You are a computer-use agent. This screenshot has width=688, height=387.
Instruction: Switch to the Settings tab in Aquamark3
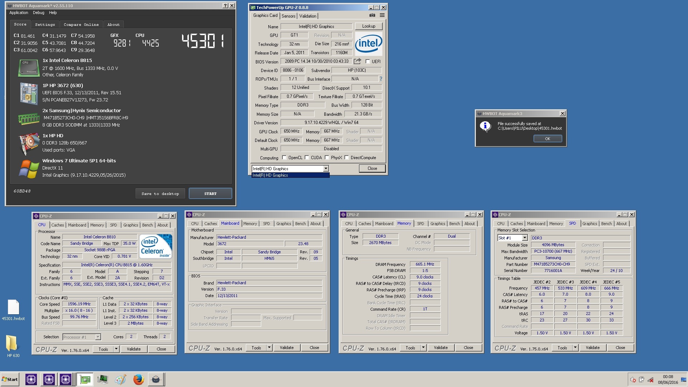(x=45, y=24)
